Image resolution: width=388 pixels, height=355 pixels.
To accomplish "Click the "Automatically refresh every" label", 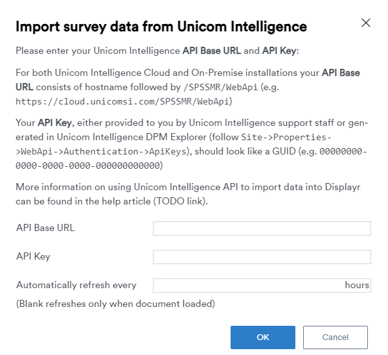I will [x=76, y=285].
